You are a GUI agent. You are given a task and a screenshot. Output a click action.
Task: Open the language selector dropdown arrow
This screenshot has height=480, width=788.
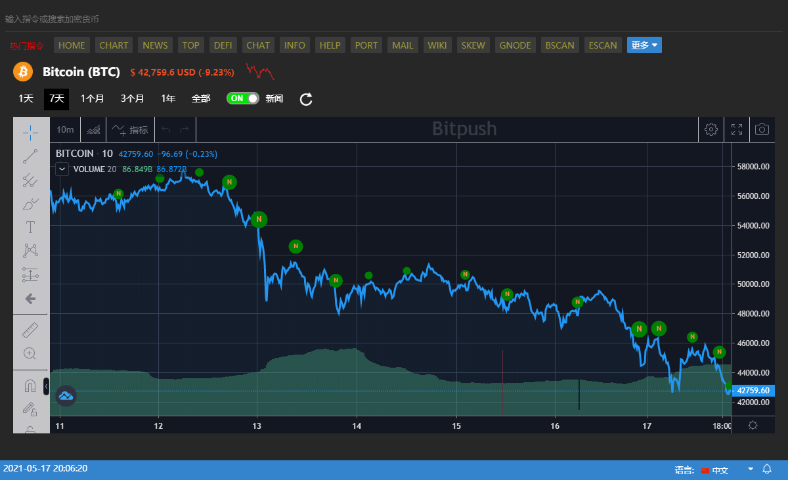tap(751, 469)
